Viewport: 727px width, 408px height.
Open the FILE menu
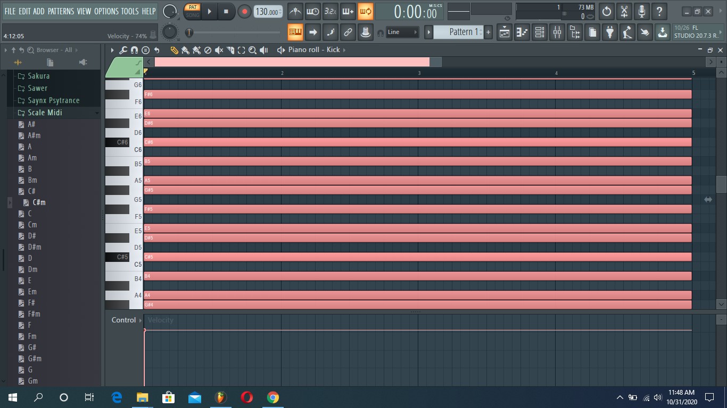coord(10,11)
